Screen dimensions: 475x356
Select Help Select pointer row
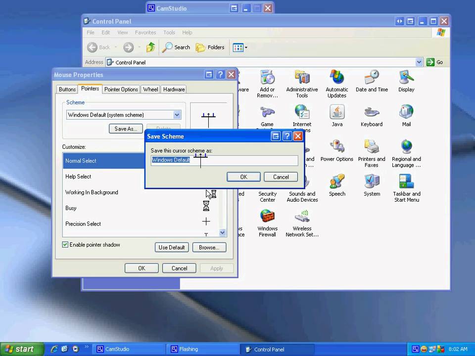tap(104, 177)
